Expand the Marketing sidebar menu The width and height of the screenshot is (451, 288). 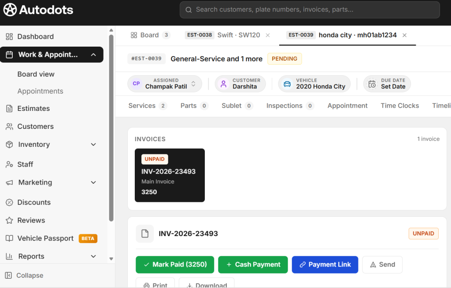[93, 182]
